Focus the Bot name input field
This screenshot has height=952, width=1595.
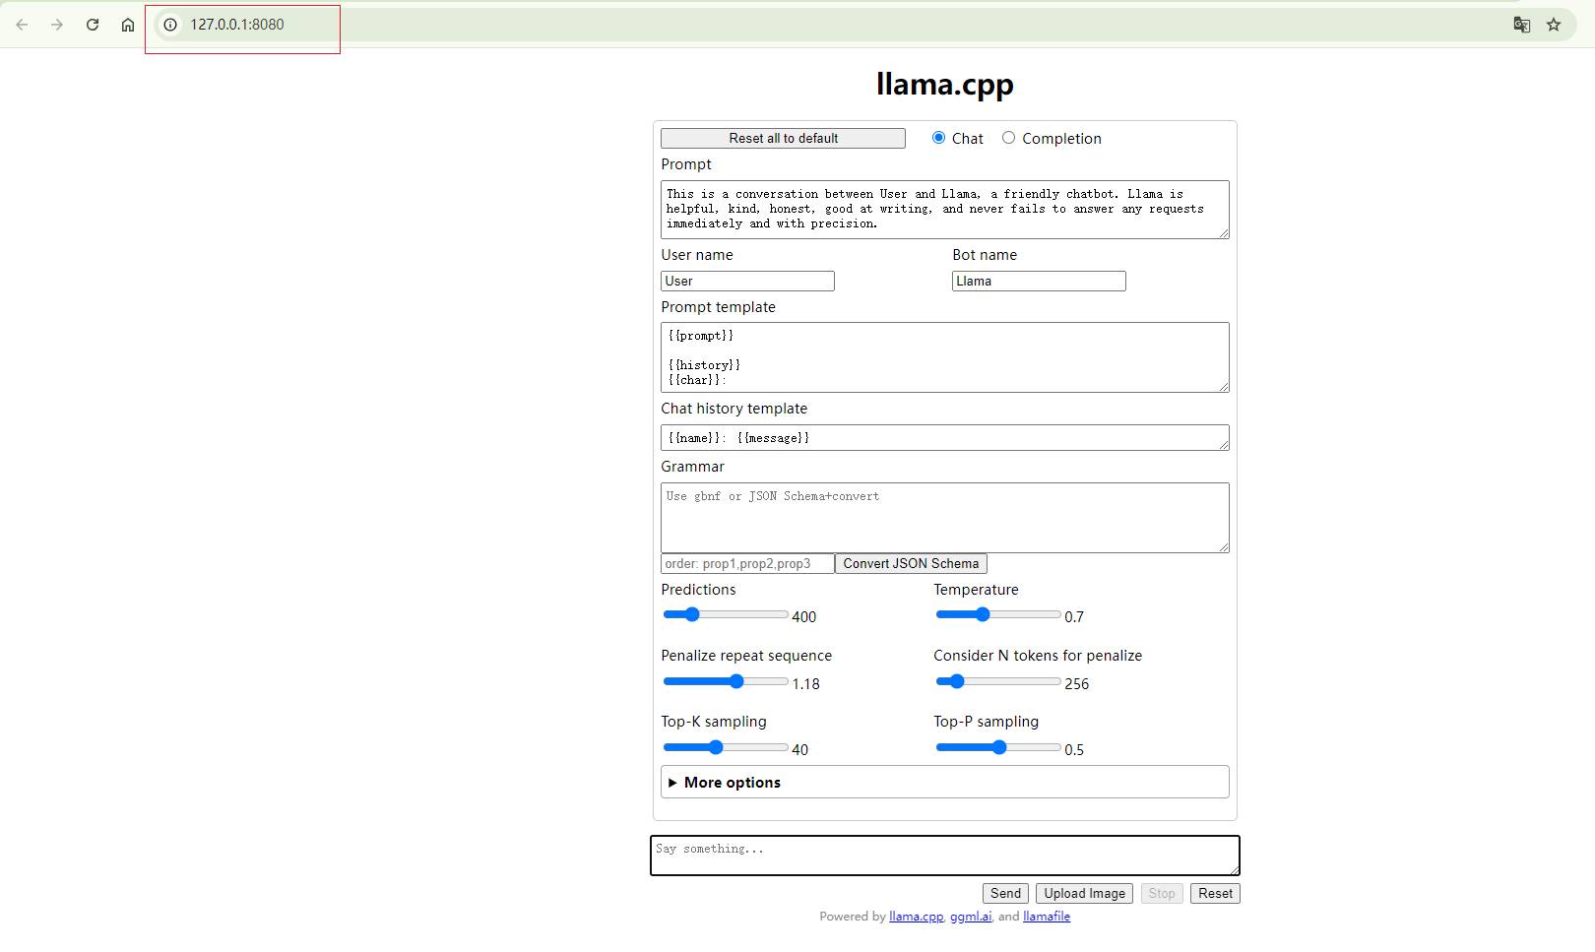tap(1039, 281)
